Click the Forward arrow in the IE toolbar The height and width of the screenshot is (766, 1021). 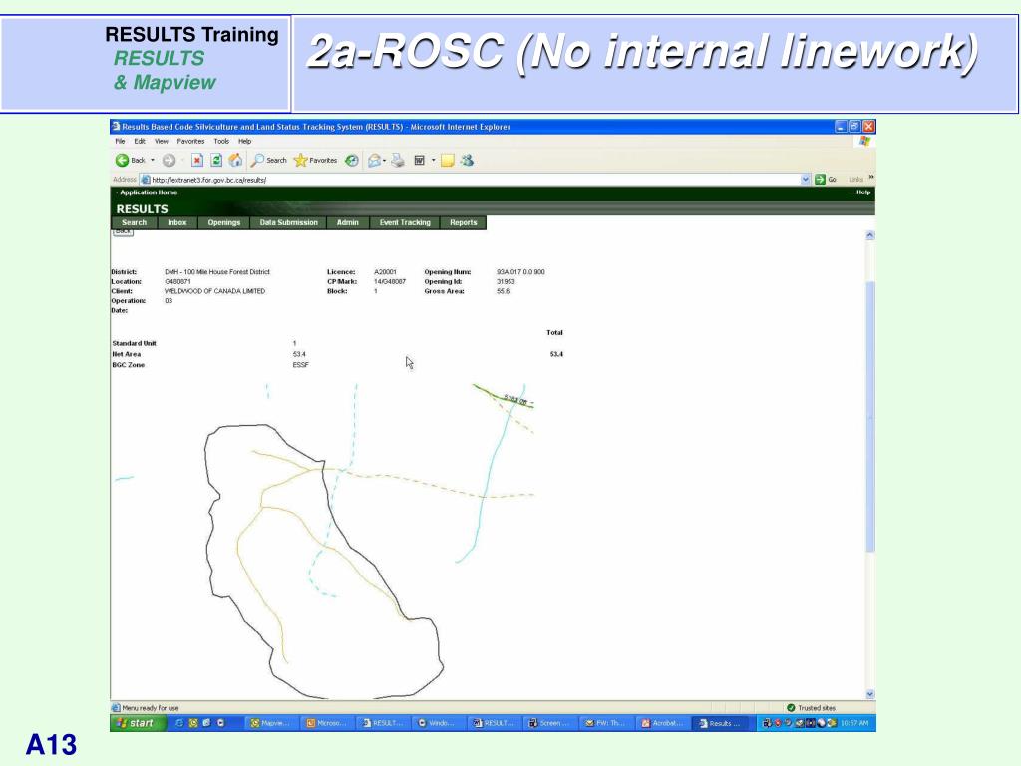[169, 161]
